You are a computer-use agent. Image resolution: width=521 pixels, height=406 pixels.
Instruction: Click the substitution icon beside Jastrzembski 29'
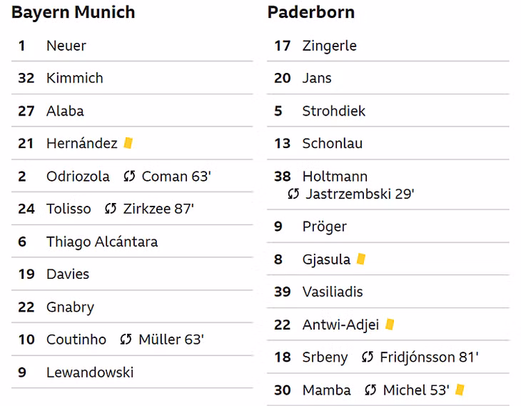(293, 194)
